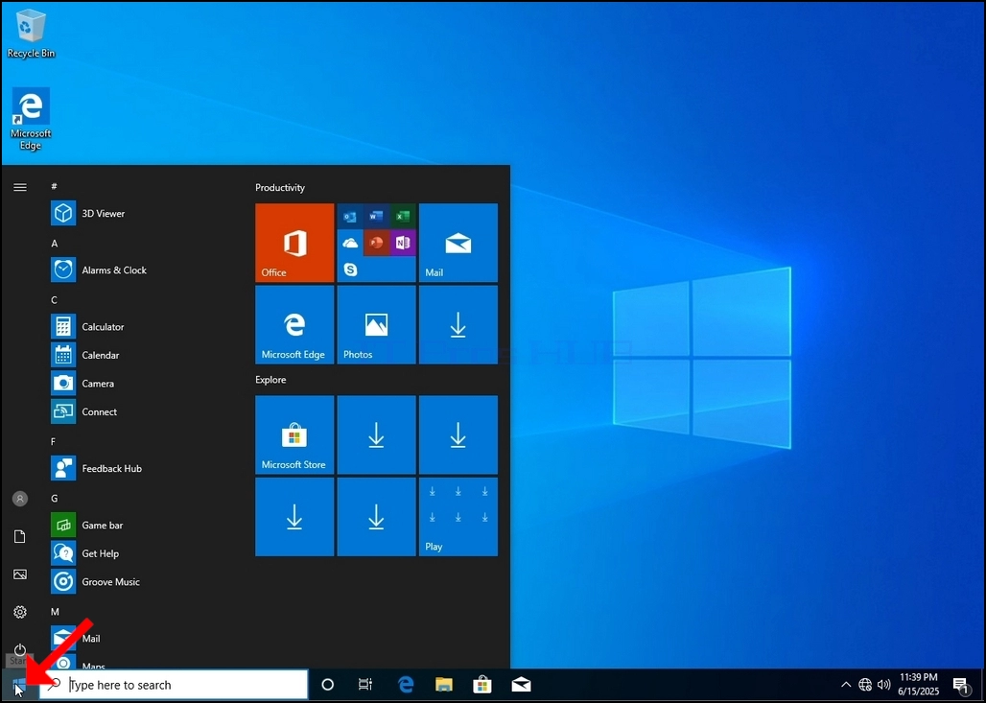Click the Power button in Start
Image resolution: width=986 pixels, height=703 pixels.
point(20,649)
